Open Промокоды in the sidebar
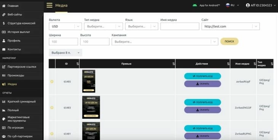 pos(22,75)
